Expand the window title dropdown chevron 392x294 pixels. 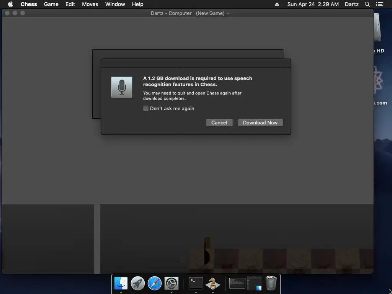228,13
